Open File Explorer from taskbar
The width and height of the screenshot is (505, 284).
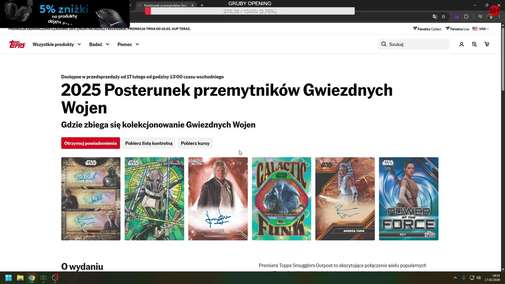pos(20,278)
